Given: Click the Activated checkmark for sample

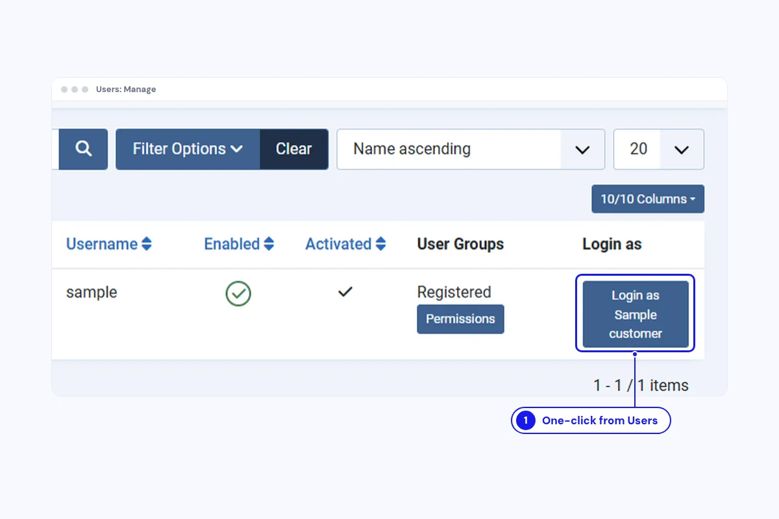Looking at the screenshot, I should tap(345, 292).
